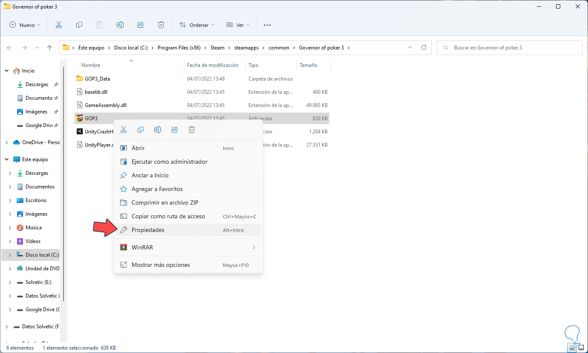Collapse the Inicio section in sidebar
Viewport: 588px width, 353px height.
(x=7, y=71)
